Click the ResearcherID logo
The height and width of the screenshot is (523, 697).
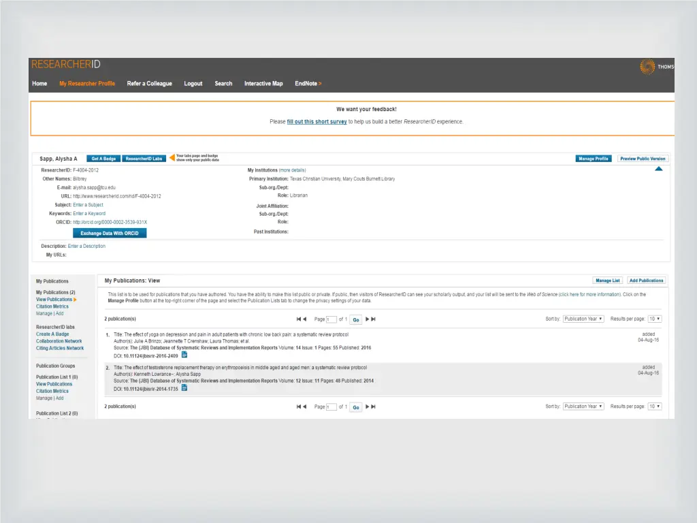[x=66, y=65]
